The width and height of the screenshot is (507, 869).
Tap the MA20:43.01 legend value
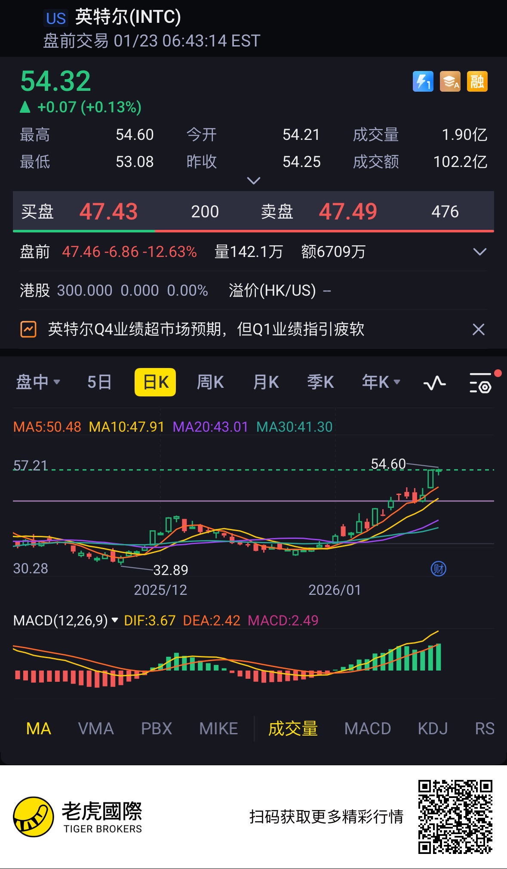pos(210,427)
